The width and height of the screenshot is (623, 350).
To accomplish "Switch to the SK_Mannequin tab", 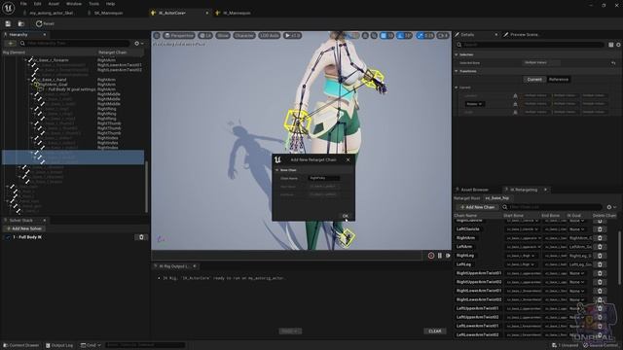I will point(108,13).
